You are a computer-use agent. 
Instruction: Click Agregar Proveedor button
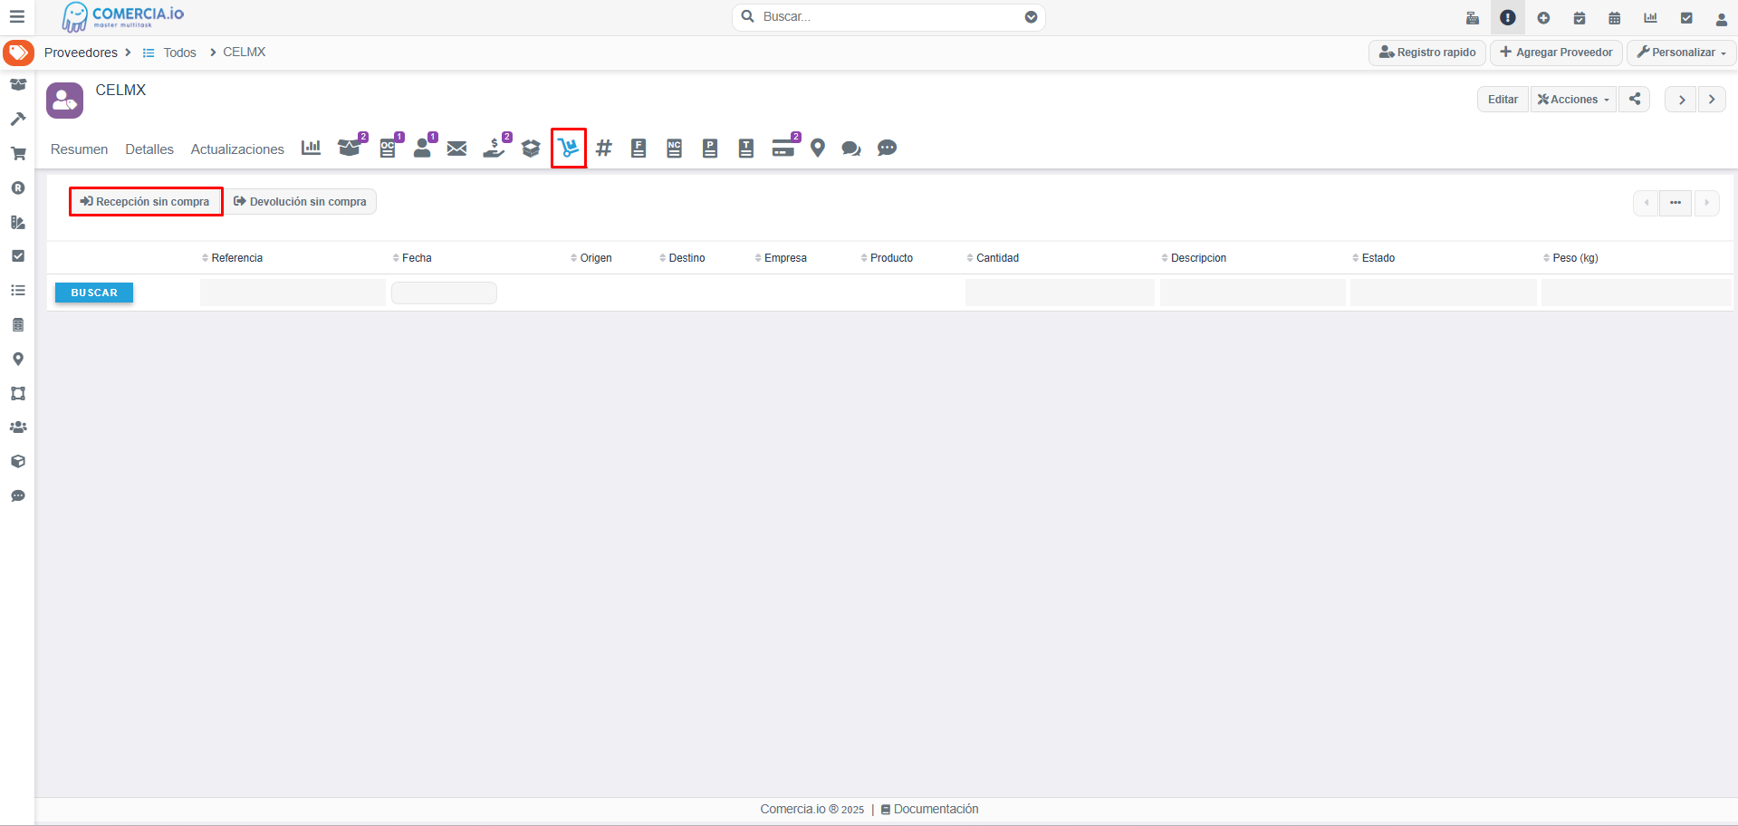pyautogui.click(x=1556, y=52)
